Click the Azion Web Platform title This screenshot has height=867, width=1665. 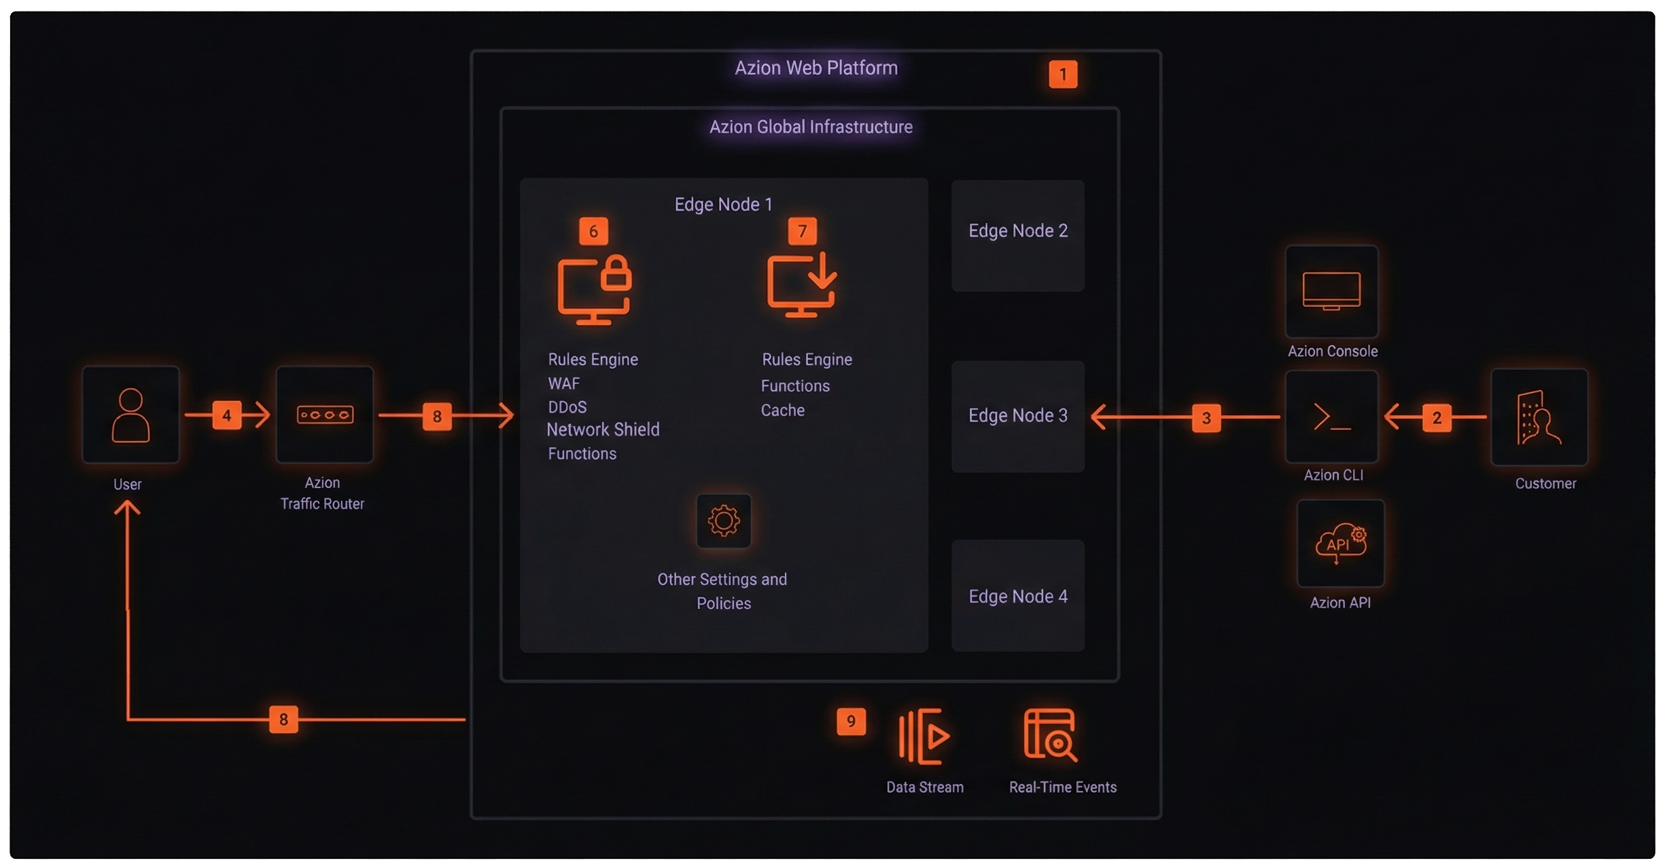point(816,68)
